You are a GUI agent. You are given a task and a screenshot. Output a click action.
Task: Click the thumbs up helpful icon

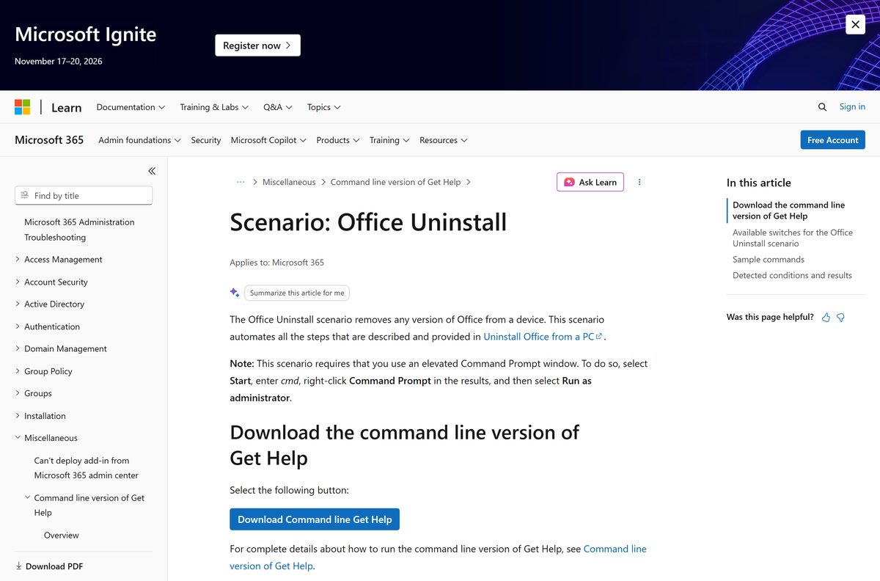(826, 318)
